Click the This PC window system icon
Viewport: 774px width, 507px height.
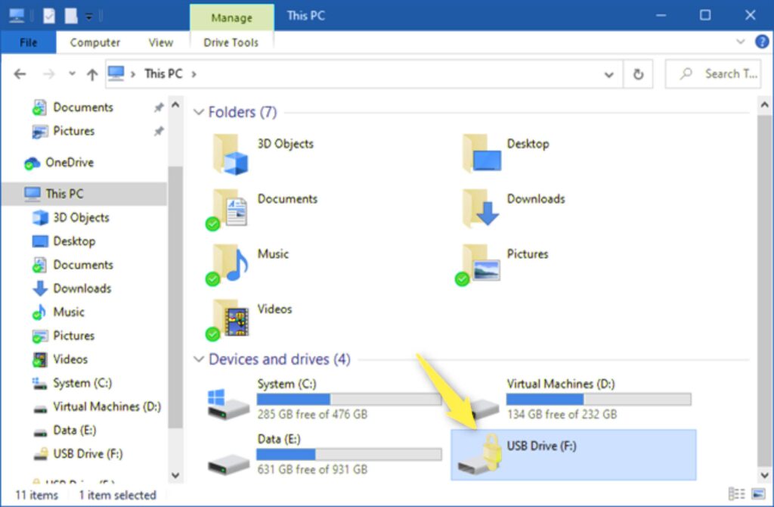(17, 16)
